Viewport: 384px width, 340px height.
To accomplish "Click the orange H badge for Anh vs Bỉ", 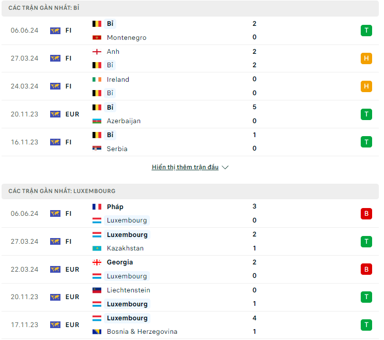I will click(366, 58).
